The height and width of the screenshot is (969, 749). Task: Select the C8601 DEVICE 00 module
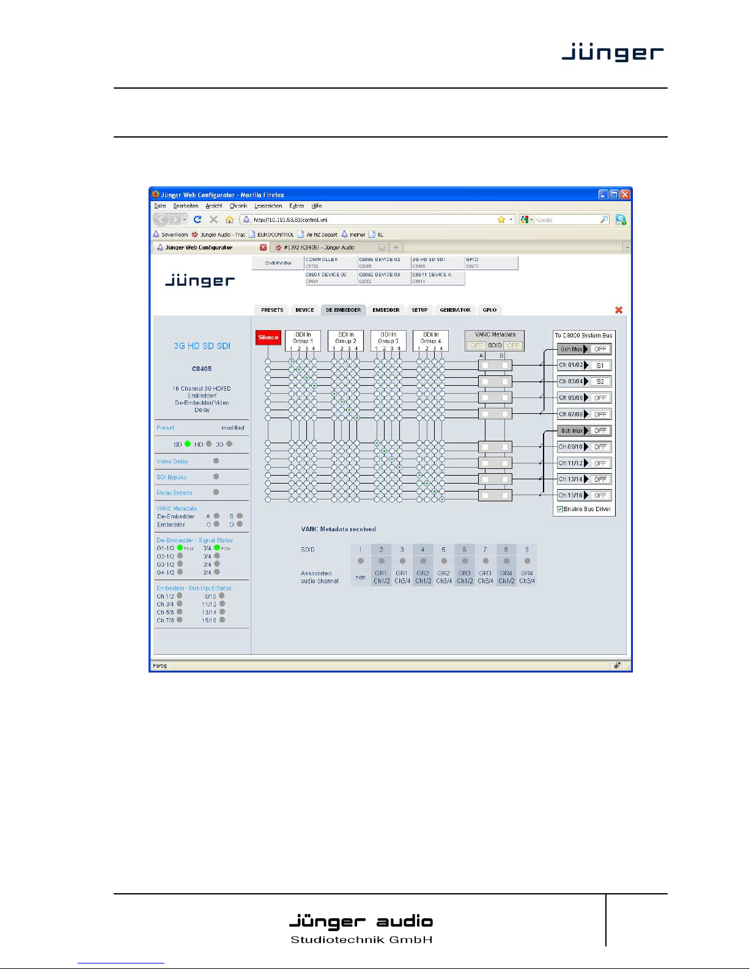point(331,278)
